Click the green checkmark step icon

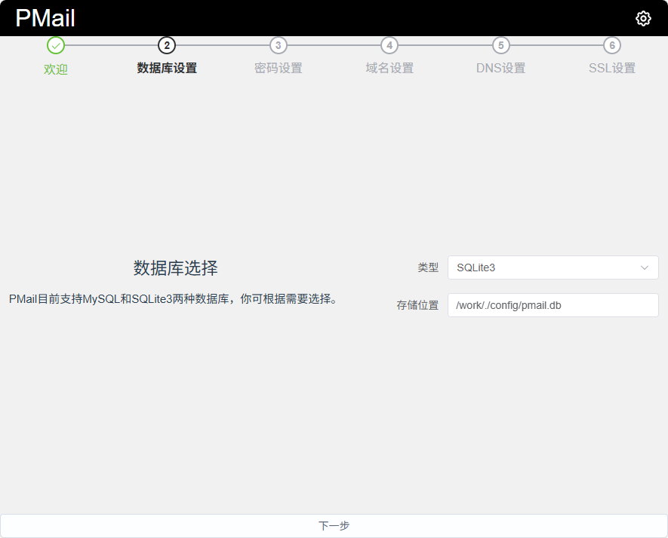click(56, 45)
